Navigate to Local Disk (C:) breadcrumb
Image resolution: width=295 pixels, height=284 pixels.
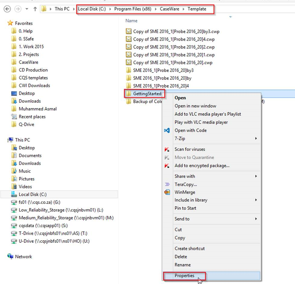click(x=92, y=9)
